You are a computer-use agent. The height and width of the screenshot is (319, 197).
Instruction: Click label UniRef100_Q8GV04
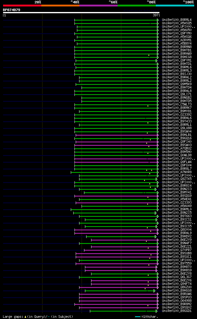(x=177, y=229)
